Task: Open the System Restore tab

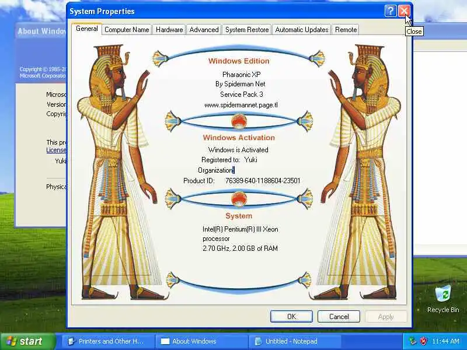Action: [x=247, y=30]
